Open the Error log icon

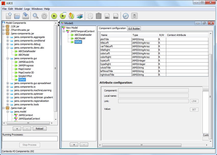[116, 16]
